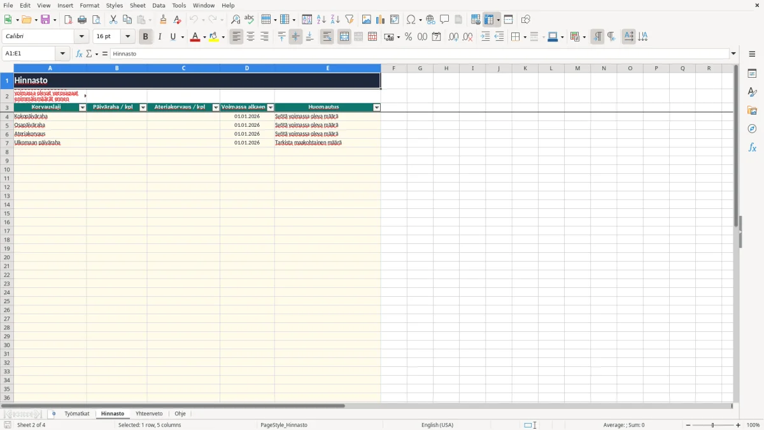Switch to Yhteenveto sheet tab
764x430 pixels.
click(149, 414)
